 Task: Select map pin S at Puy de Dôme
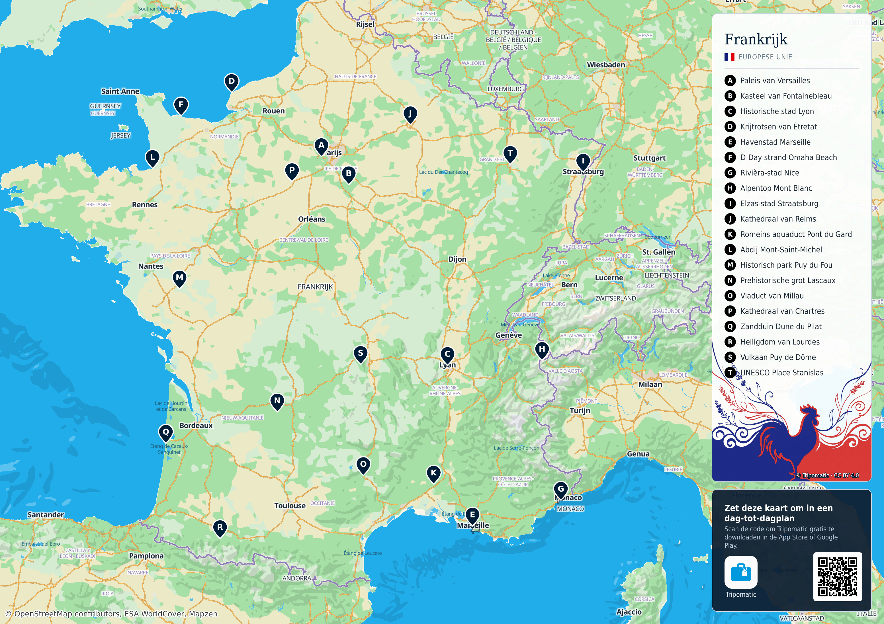point(360,354)
